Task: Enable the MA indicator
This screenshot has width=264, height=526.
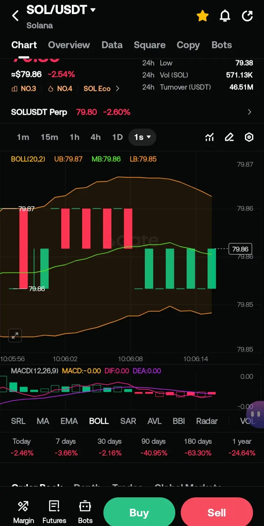Action: click(x=43, y=421)
